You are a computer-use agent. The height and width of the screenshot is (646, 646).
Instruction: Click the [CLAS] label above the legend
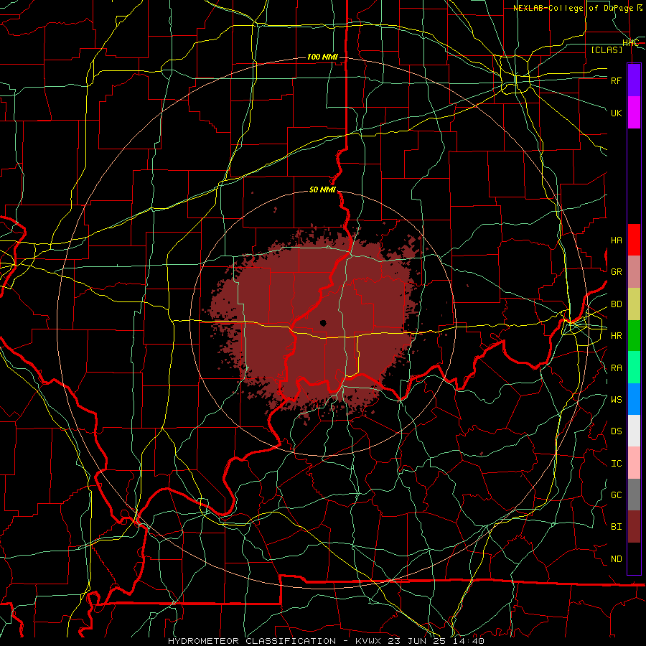[607, 50]
